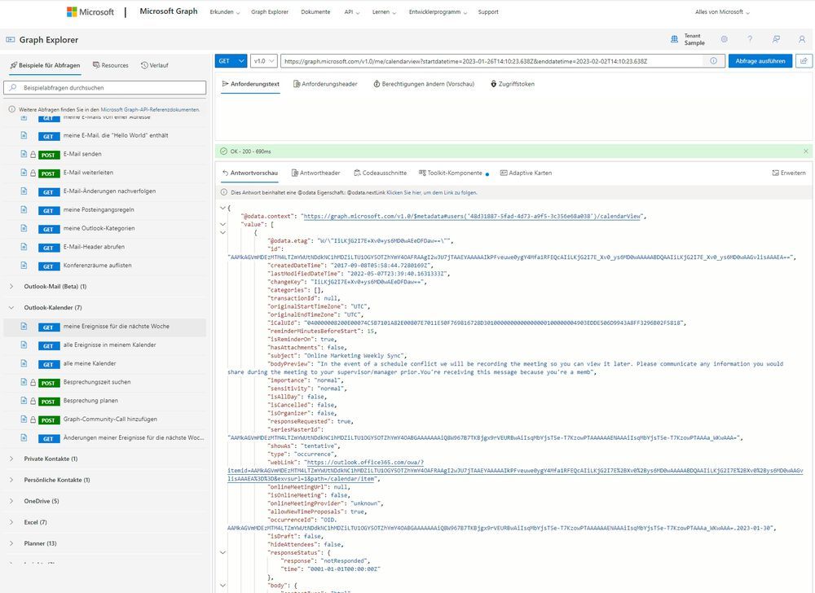Click the search magnifier icon
The width and height of the screenshot is (815, 593).
[x=13, y=87]
